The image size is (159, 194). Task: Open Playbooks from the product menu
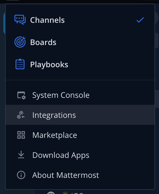click(x=80, y=64)
